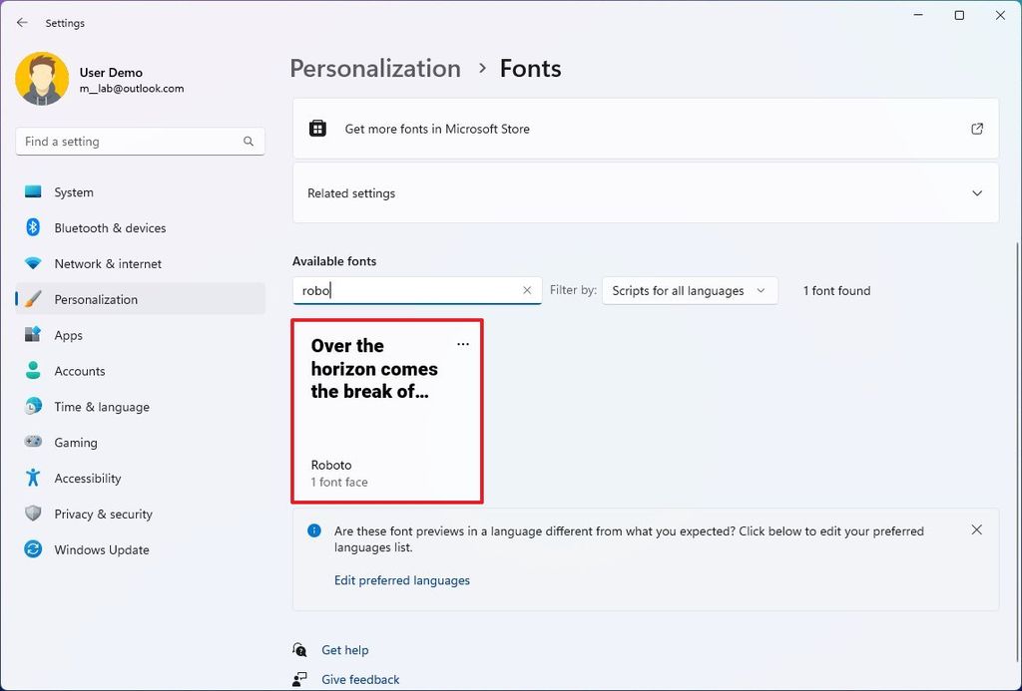This screenshot has height=691, width=1022.
Task: Click the Edit preferred languages link
Action: (402, 580)
